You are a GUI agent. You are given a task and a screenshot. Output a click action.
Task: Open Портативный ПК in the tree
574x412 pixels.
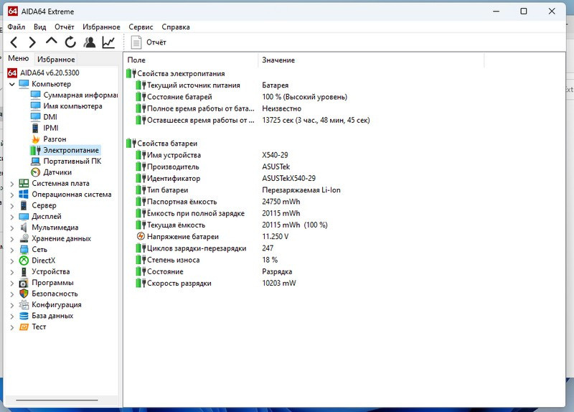(x=72, y=161)
